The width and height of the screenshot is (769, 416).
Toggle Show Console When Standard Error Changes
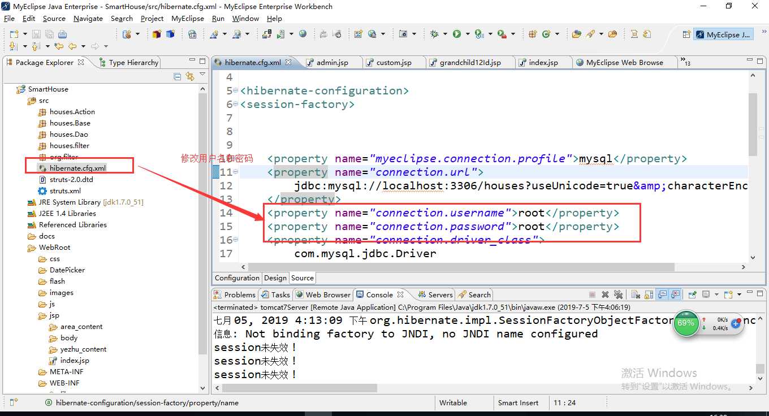[x=675, y=294]
